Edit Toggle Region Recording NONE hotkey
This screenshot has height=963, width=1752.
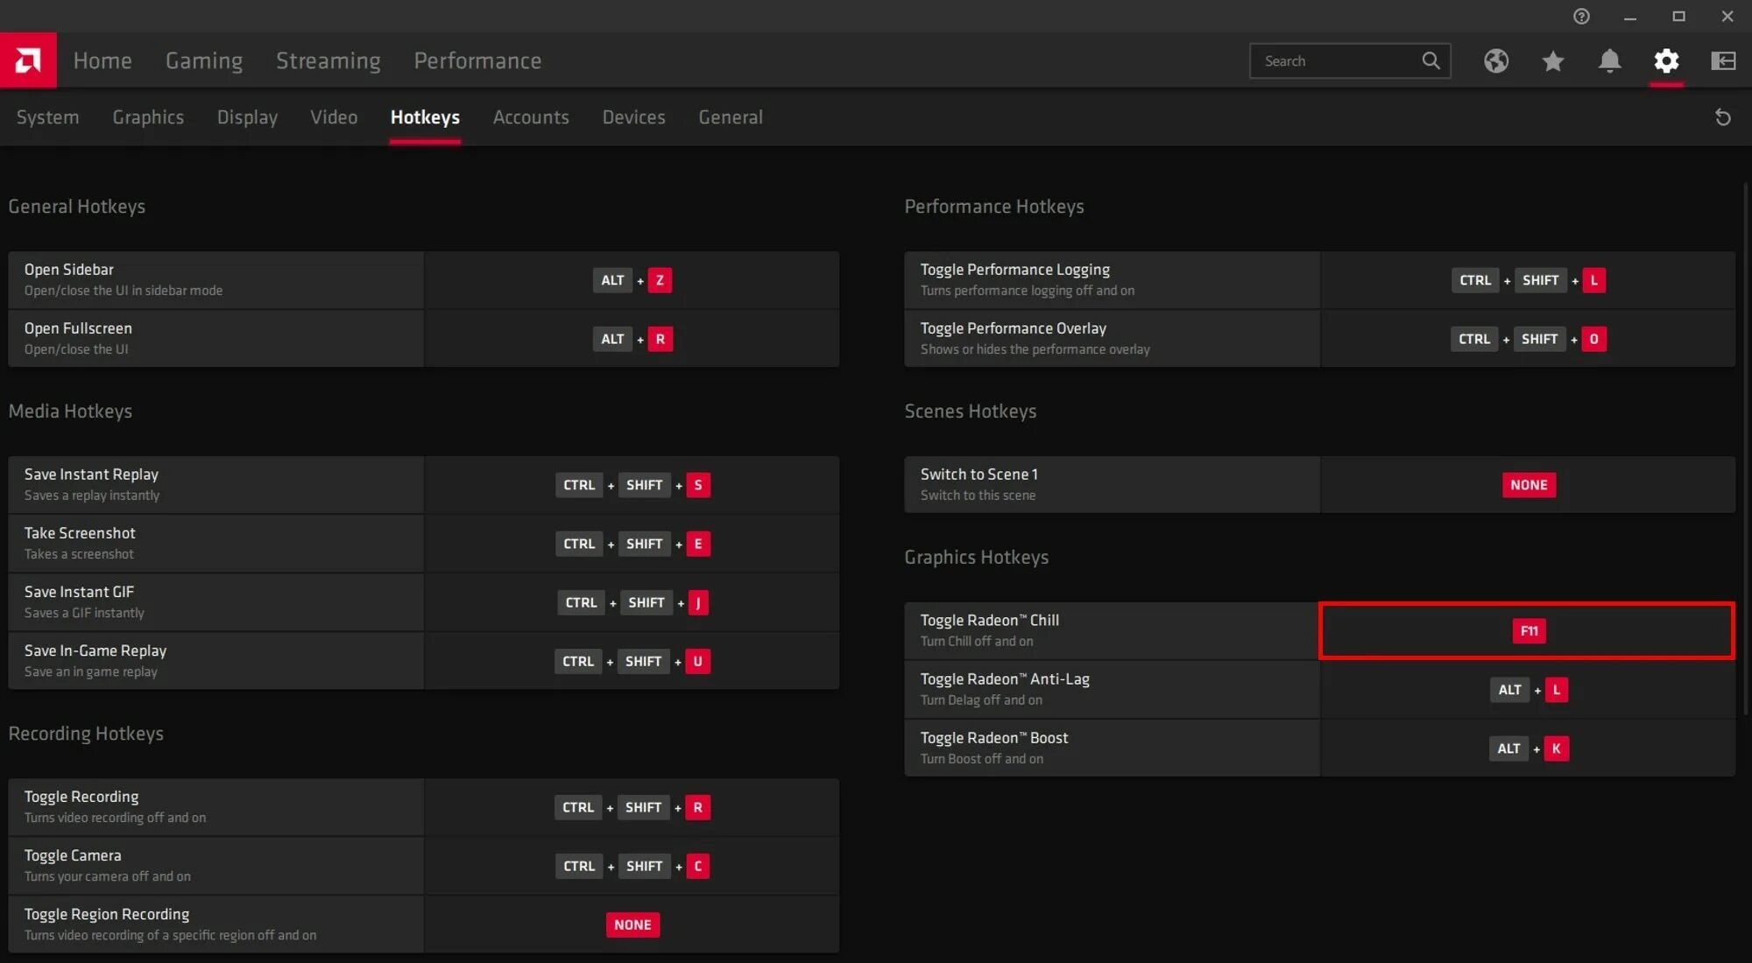[x=632, y=924]
